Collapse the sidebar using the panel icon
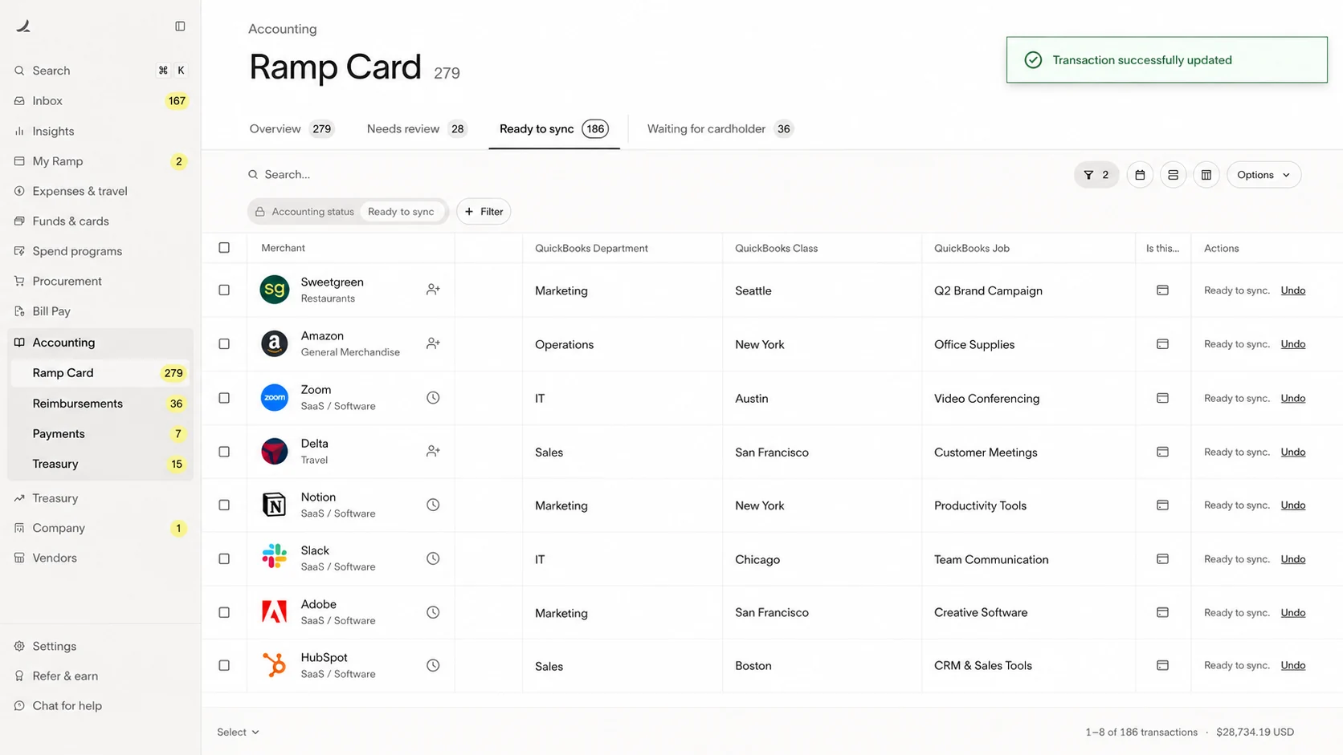Screen dimensions: 1343x755 (x=180, y=26)
